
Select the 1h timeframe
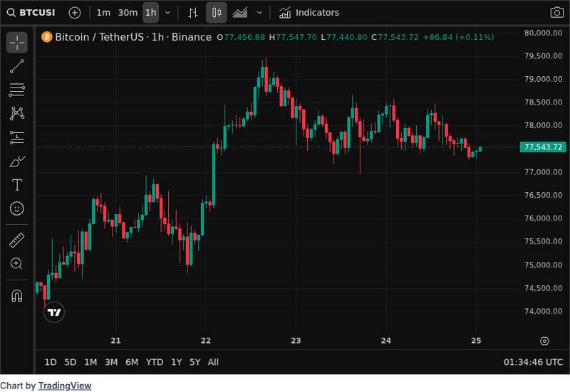pos(150,13)
